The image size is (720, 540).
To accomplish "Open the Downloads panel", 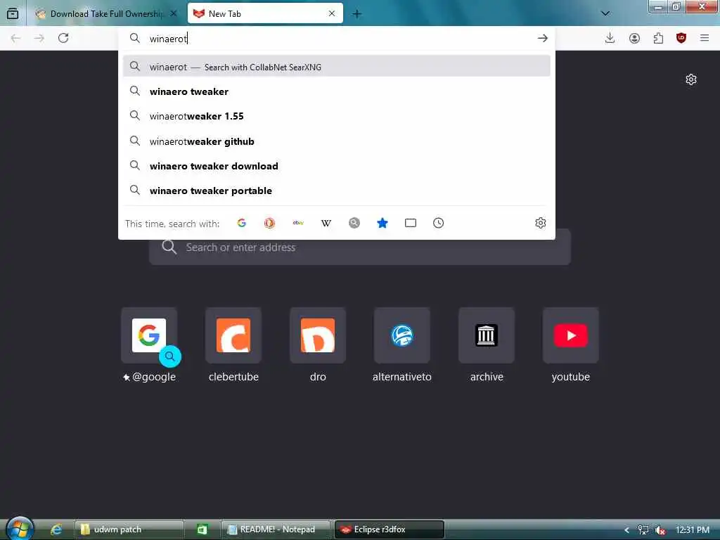I will coord(610,38).
